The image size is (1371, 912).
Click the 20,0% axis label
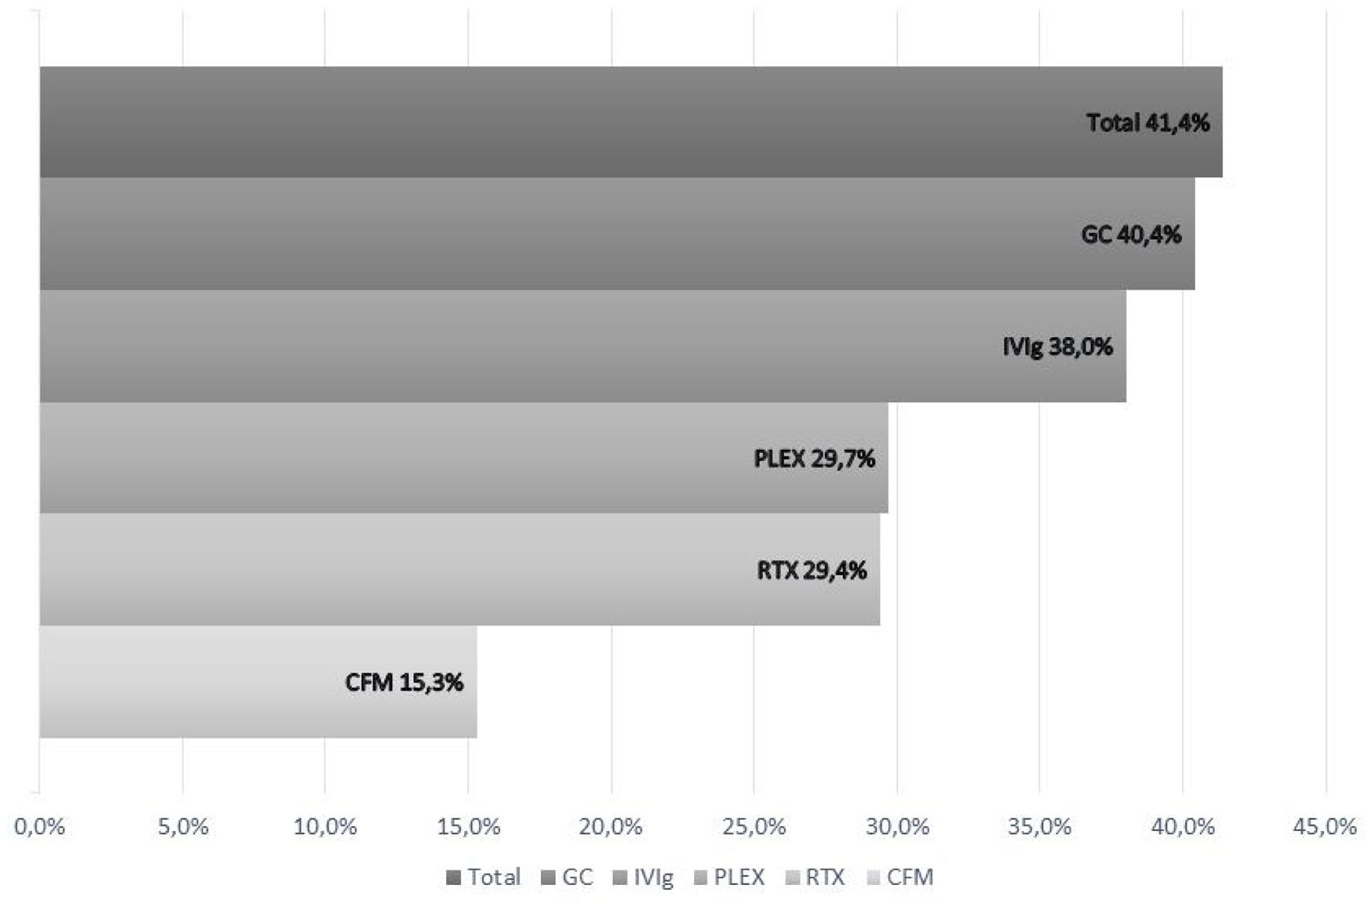pos(611,827)
